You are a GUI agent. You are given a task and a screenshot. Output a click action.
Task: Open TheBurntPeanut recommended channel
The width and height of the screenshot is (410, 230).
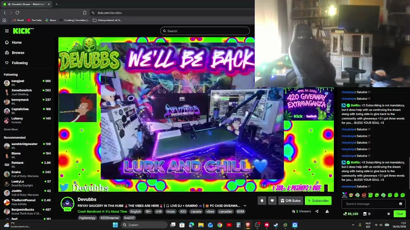tap(28, 202)
